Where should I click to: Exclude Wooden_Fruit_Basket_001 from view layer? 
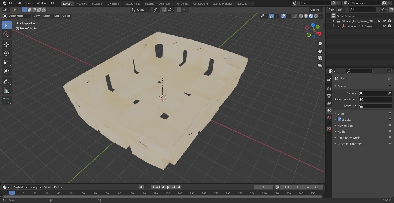point(379,21)
